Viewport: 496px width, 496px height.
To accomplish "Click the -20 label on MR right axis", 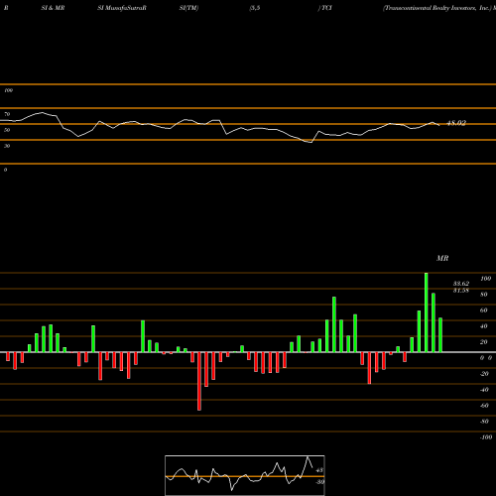I will click(x=484, y=374).
